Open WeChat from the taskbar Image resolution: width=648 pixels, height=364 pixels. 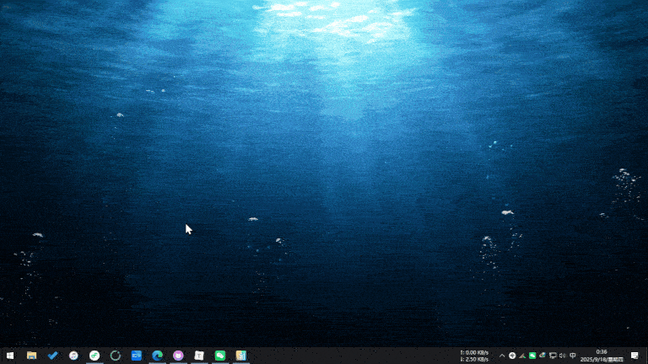(x=220, y=356)
